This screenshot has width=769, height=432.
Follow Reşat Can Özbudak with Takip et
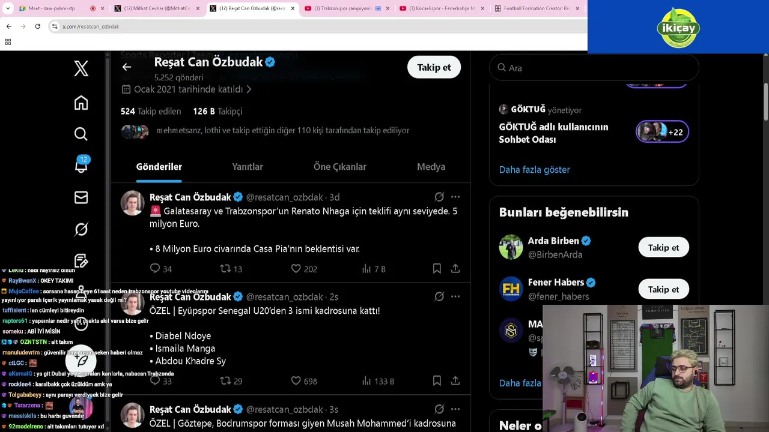point(434,67)
